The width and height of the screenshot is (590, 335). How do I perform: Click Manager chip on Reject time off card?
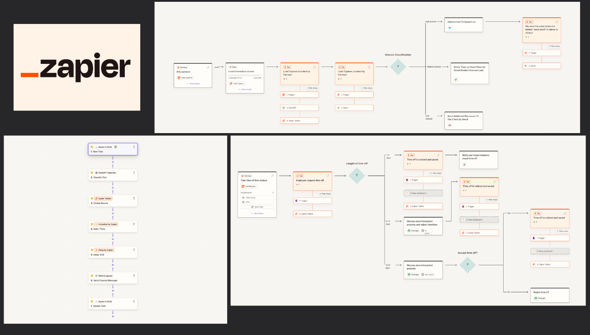(x=539, y=298)
